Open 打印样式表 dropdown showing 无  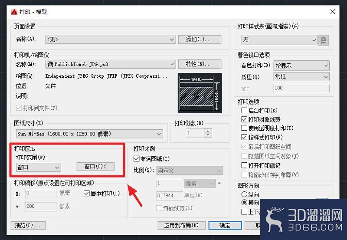(279, 40)
